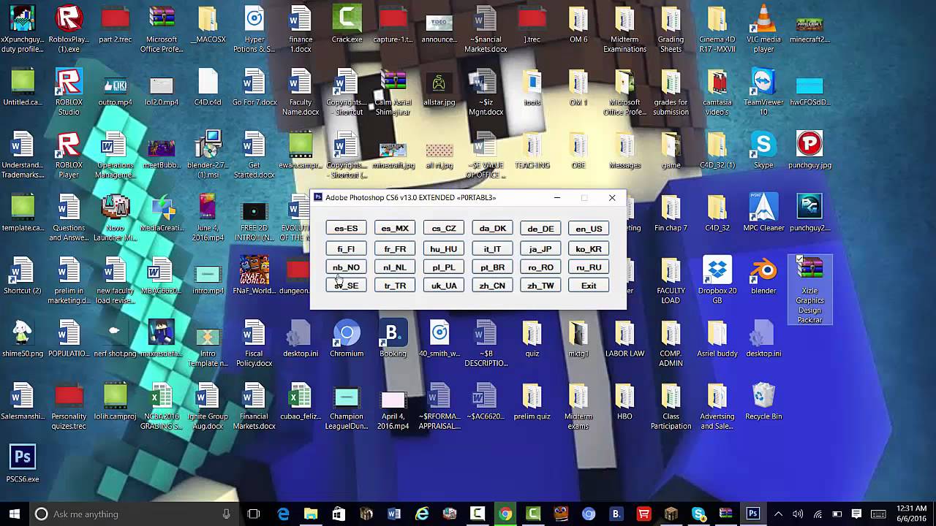Viewport: 936px width, 526px height.
Task: Open the camtasia video's folder
Action: click(717, 92)
